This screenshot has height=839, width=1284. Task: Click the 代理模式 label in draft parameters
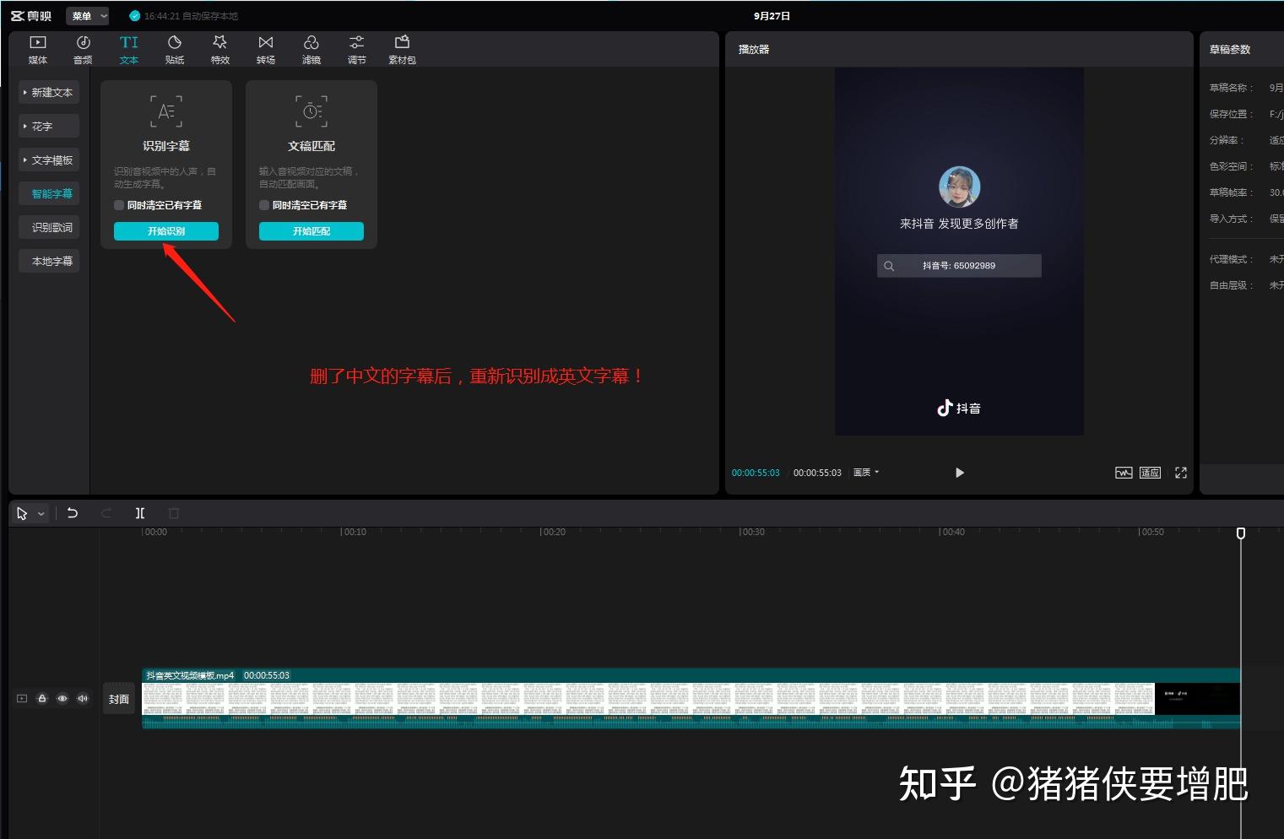(1231, 259)
